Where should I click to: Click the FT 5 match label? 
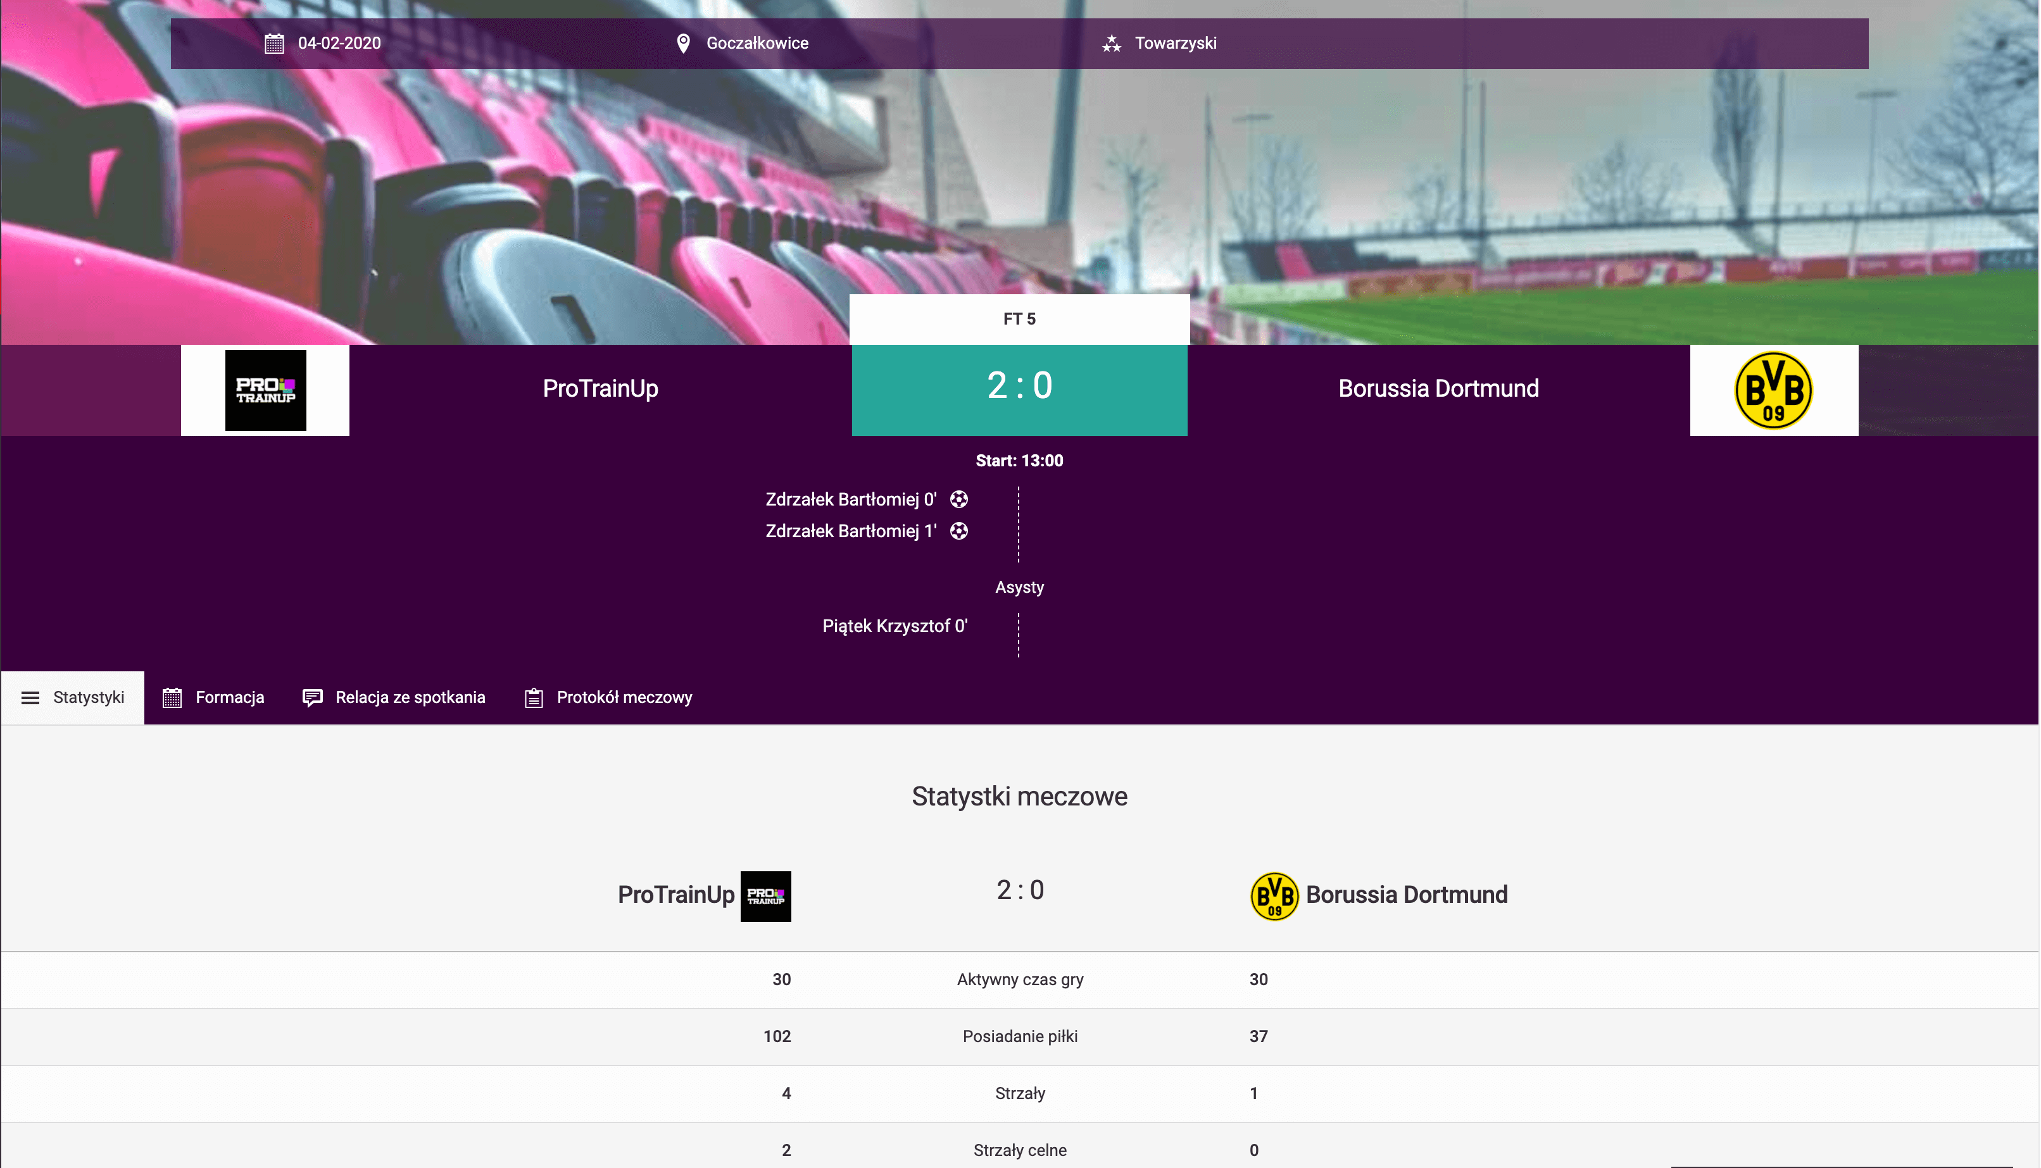[1019, 320]
